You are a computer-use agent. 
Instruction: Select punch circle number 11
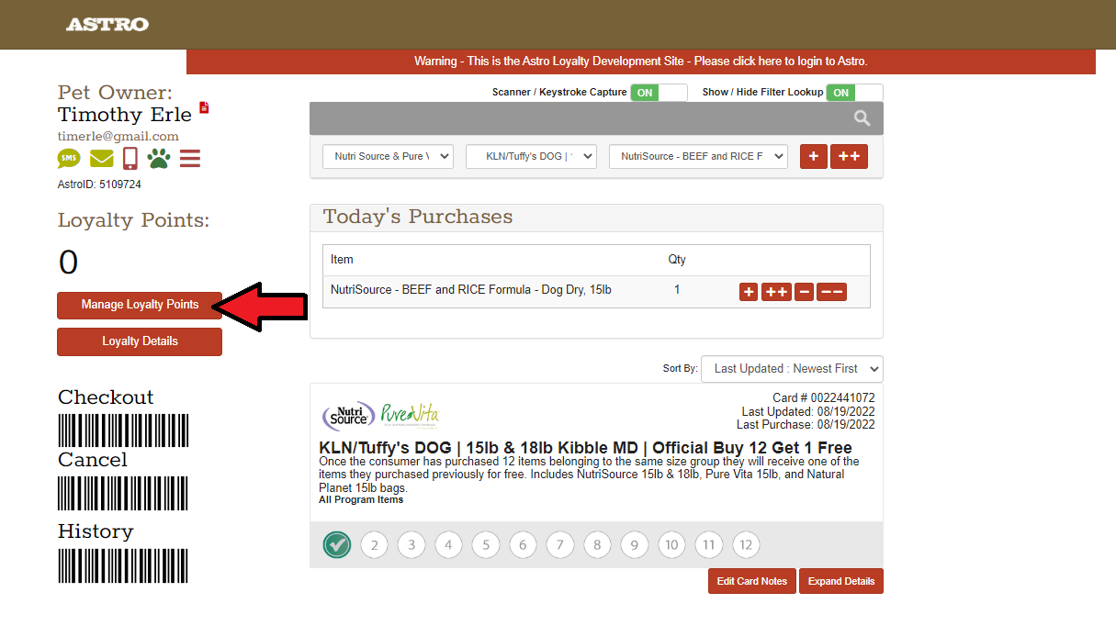[x=709, y=545]
